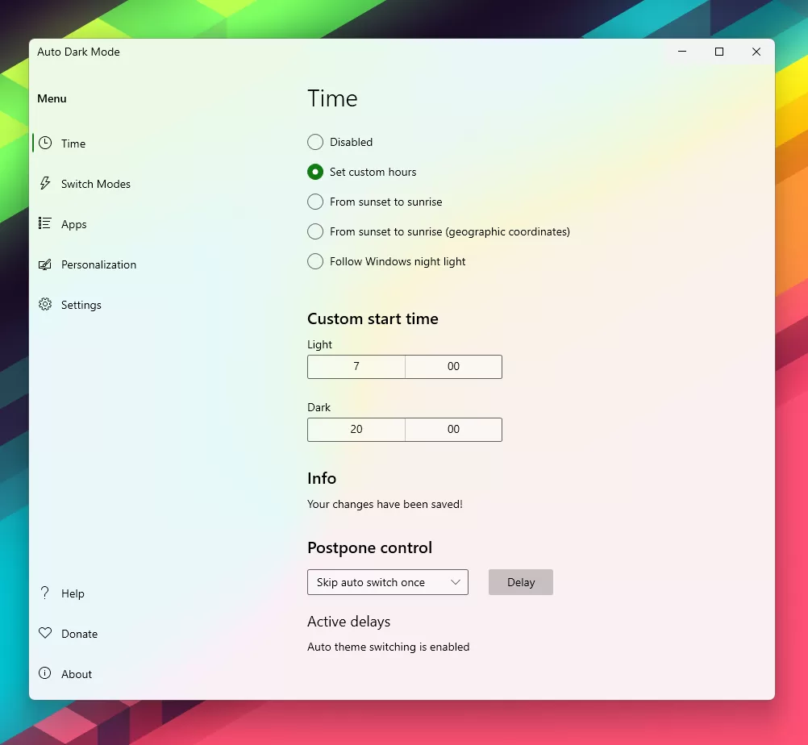
Task: Choose From sunset to sunrise mode
Action: 314,202
